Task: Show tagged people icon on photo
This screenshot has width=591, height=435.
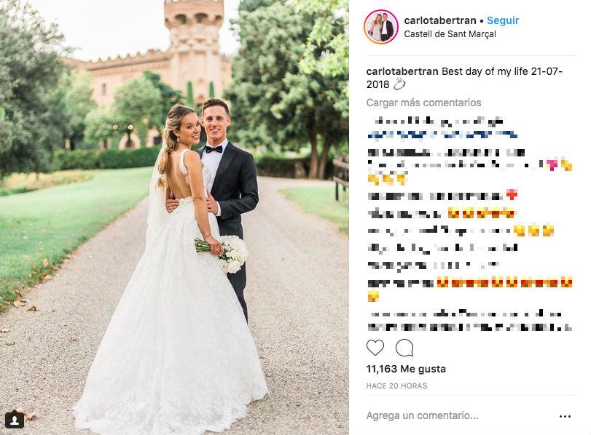Action: (15, 420)
